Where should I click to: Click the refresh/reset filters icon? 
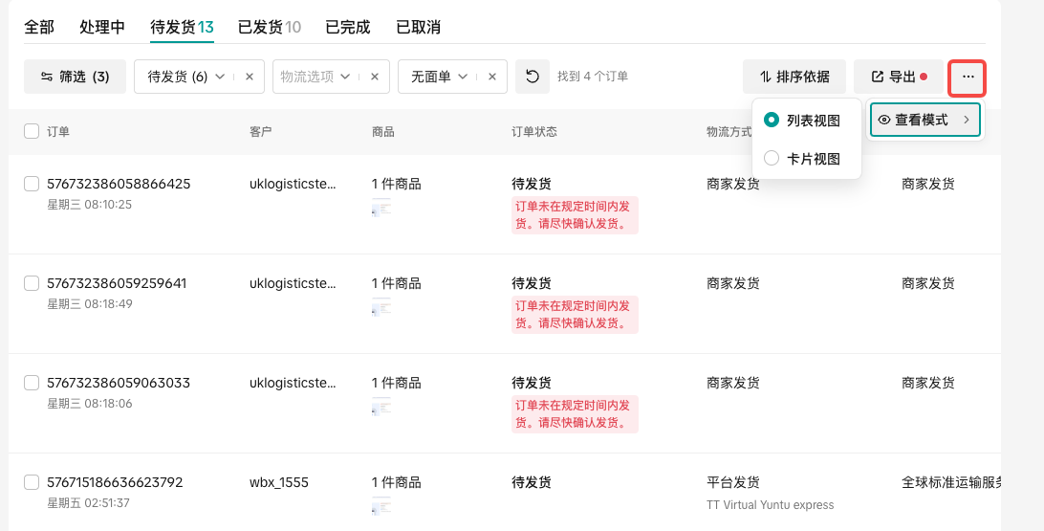pos(533,77)
